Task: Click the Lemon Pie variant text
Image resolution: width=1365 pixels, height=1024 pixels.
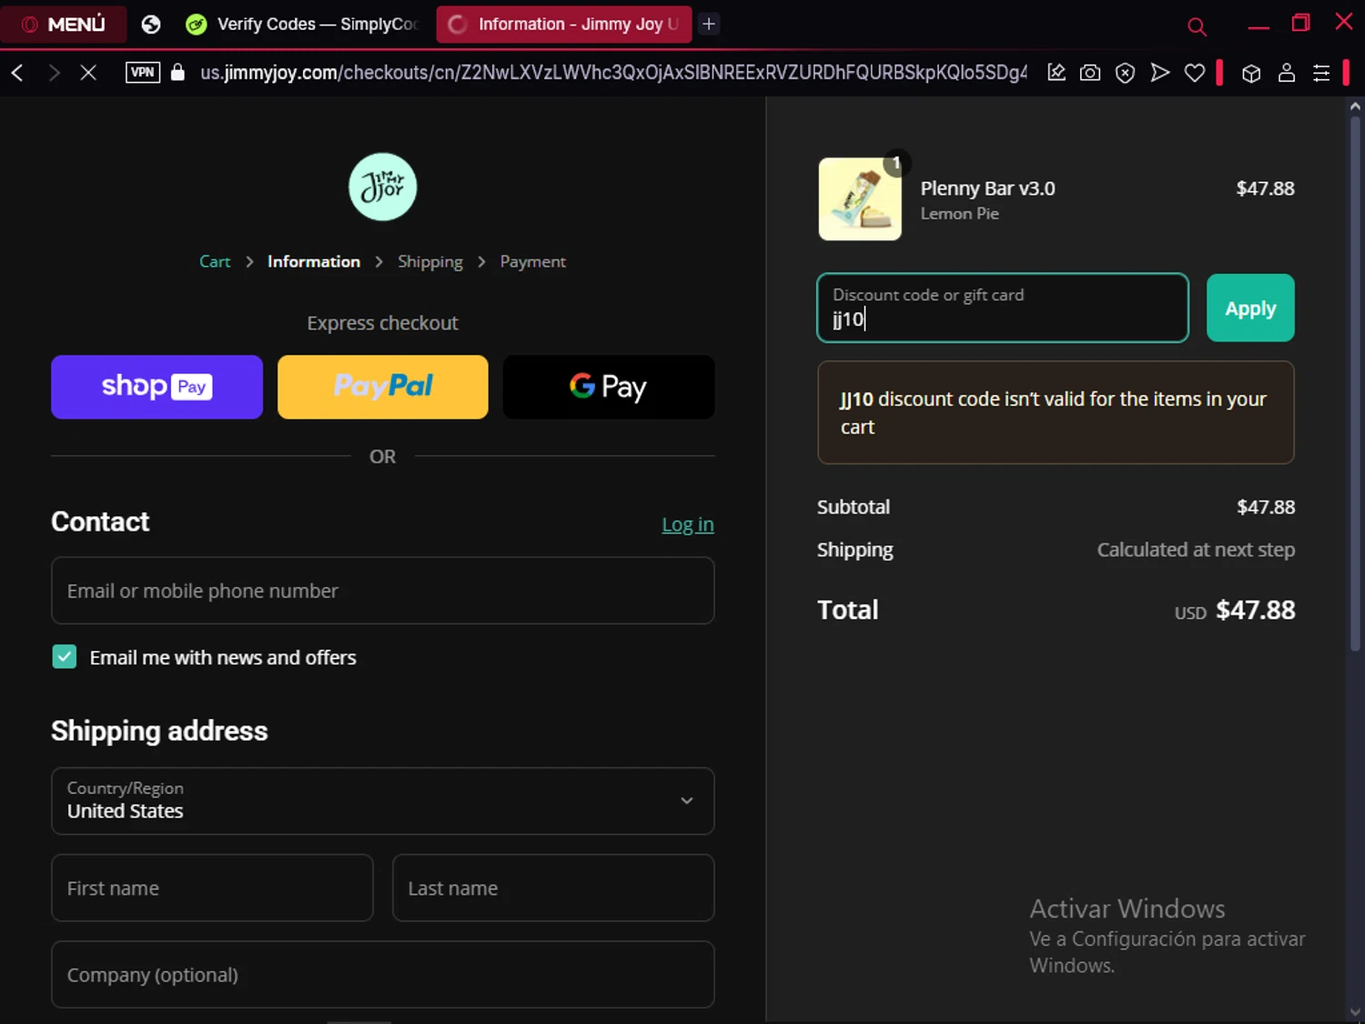Action: pos(959,214)
